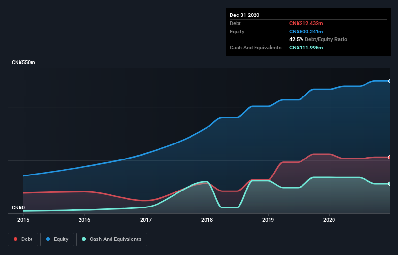Select the Cash endpoint marker on chart
Screen dimensions: 398x255
pos(390,184)
